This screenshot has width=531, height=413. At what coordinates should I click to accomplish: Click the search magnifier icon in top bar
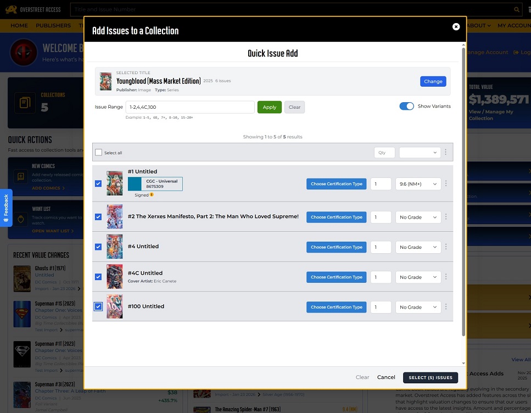(x=516, y=9)
